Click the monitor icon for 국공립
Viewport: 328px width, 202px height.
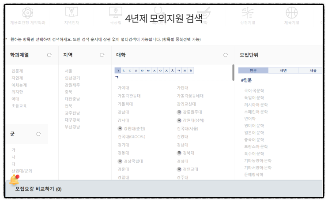click(116, 12)
